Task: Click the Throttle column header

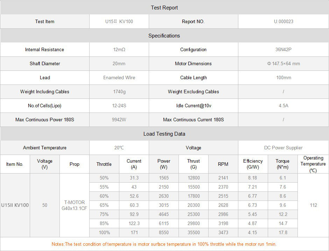Action: [104, 164]
